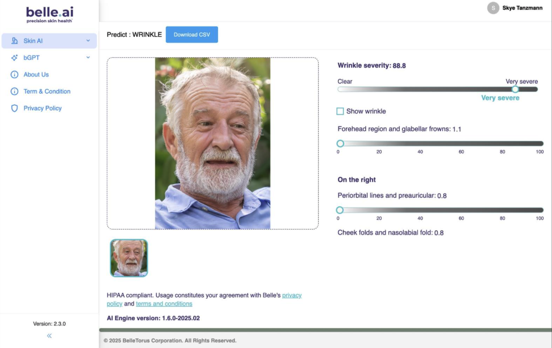Open the Term & Condition page
This screenshot has width=552, height=348.
(47, 91)
